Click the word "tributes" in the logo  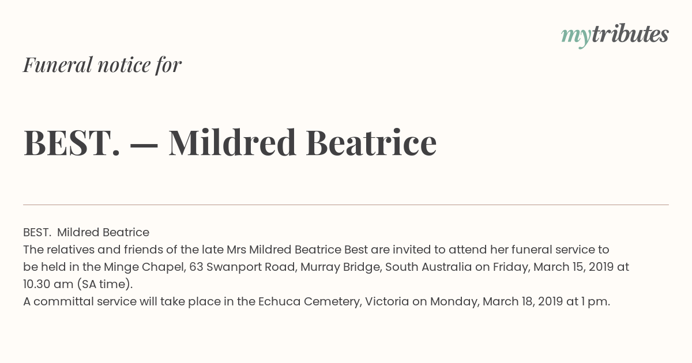click(x=630, y=34)
